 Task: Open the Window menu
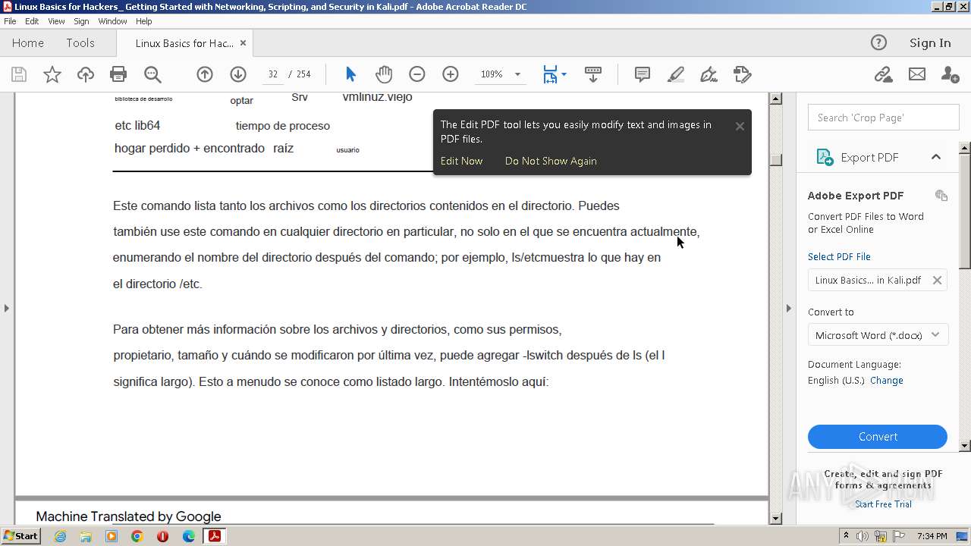pyautogui.click(x=112, y=21)
